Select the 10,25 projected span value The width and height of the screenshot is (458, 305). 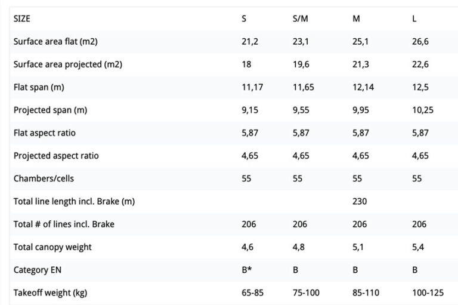(x=422, y=110)
